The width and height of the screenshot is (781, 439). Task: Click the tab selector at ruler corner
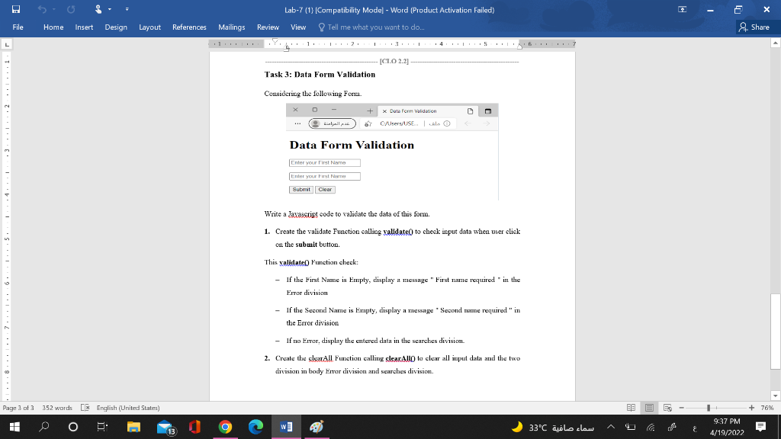[7, 45]
